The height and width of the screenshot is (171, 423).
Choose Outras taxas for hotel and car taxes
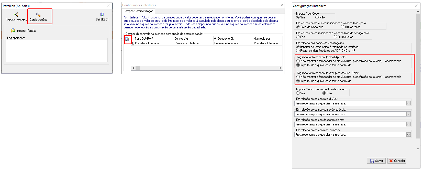[x=342, y=27]
